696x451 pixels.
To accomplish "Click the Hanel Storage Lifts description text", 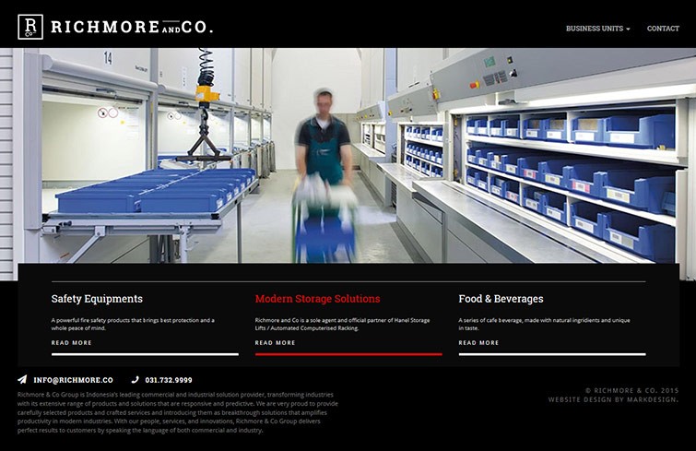I will [x=342, y=324].
